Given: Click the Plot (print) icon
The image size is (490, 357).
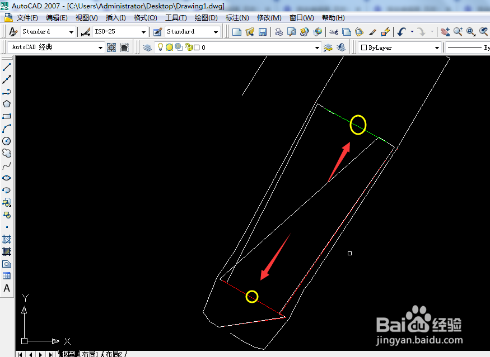Looking at the screenshot, I should pyautogui.click(x=279, y=31).
